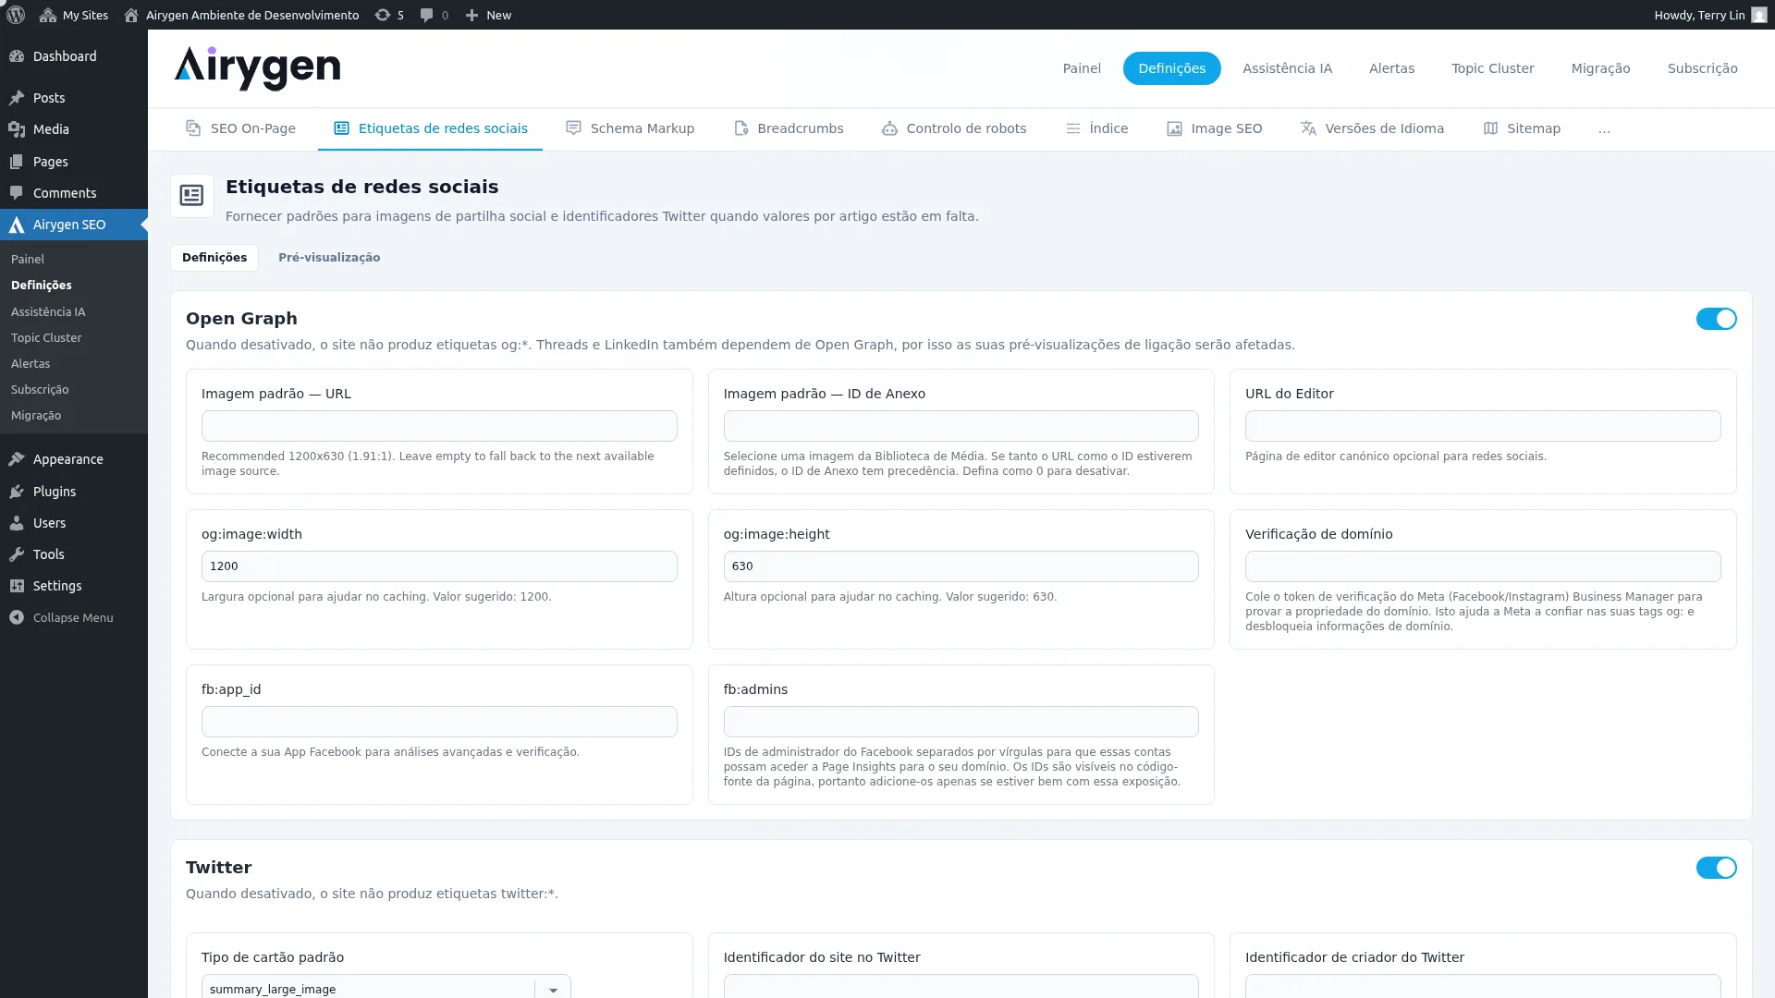Click the Airygen logo
The image size is (1775, 998).
coord(257,68)
